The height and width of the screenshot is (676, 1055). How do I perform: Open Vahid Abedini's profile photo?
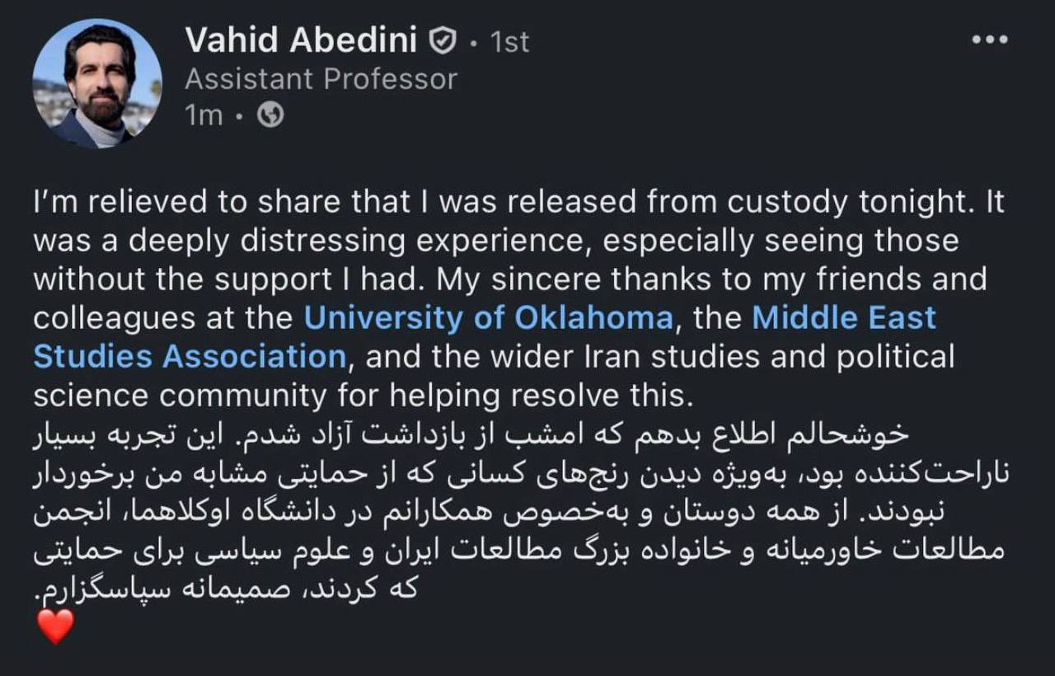click(x=97, y=83)
